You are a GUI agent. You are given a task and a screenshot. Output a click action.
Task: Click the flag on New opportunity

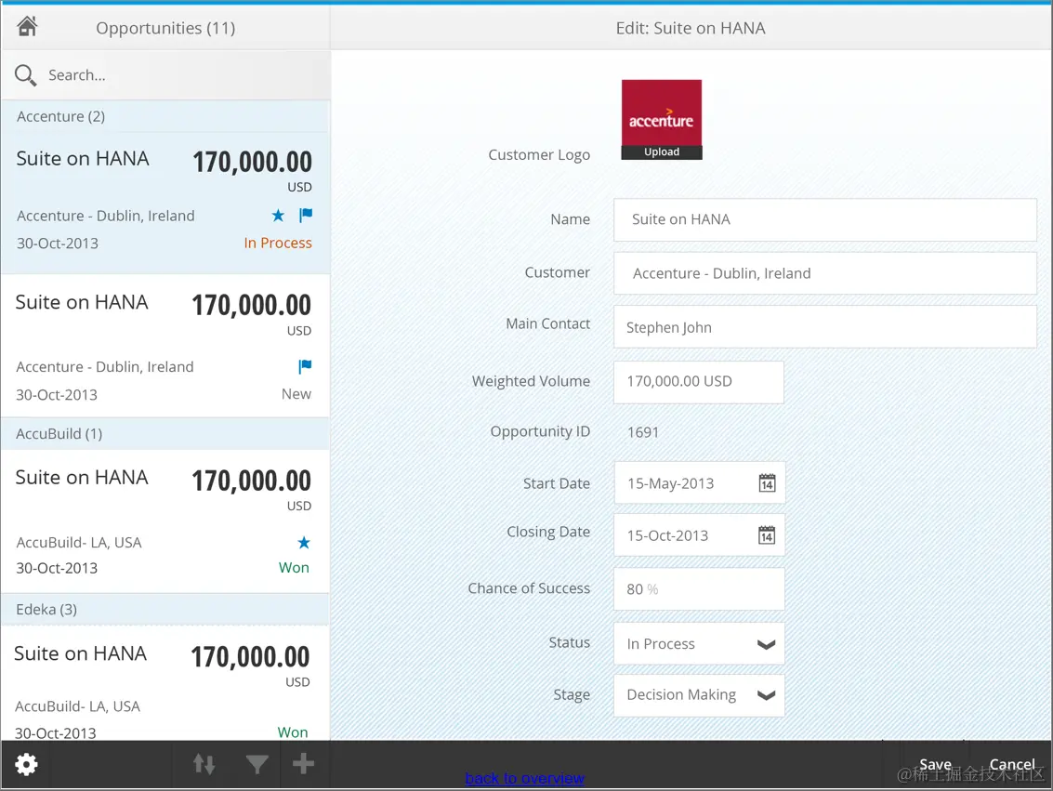point(305,366)
